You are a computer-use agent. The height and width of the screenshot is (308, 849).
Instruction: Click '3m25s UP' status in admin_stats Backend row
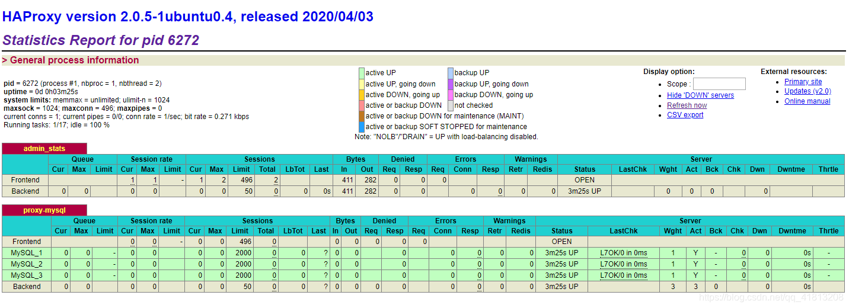click(585, 191)
